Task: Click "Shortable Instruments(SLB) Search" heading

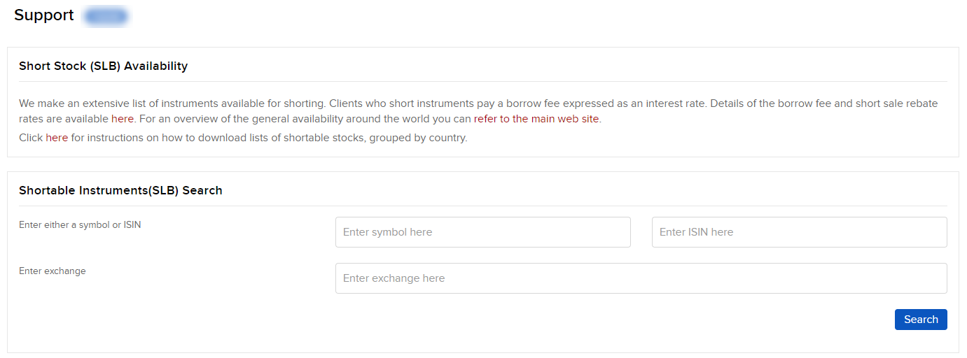Action: 120,190
